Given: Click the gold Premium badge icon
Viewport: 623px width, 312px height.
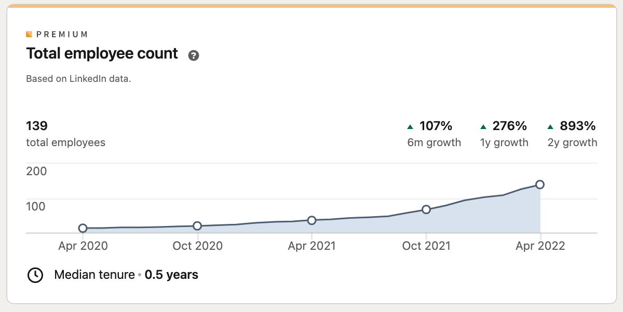Looking at the screenshot, I should pos(29,34).
